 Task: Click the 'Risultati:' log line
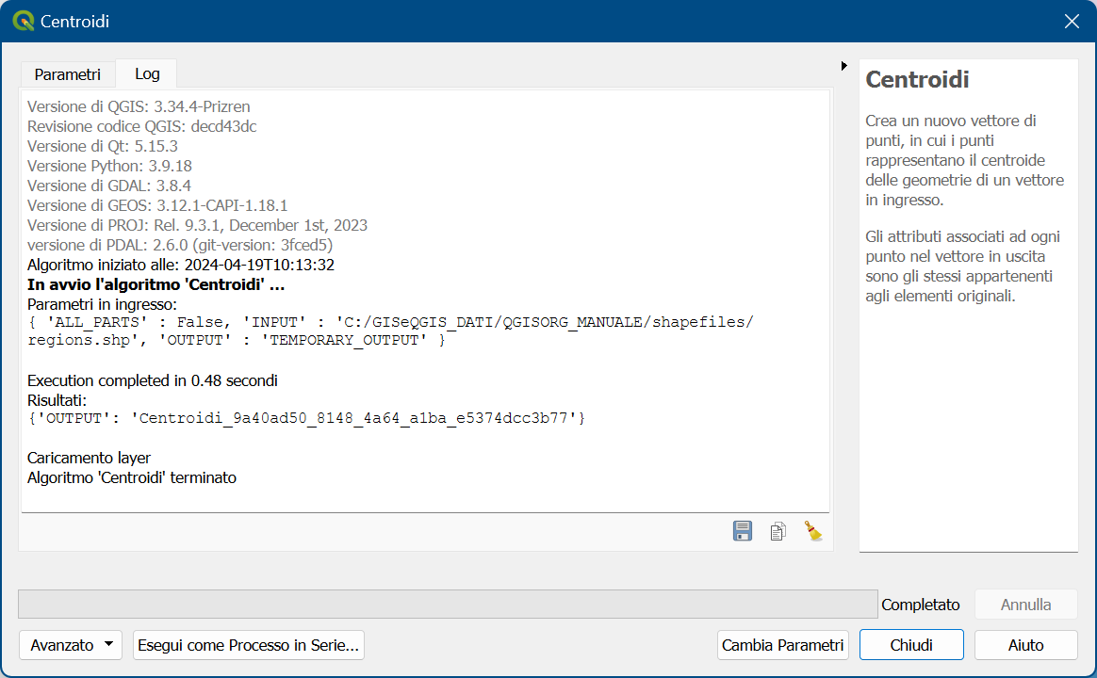[x=57, y=400]
